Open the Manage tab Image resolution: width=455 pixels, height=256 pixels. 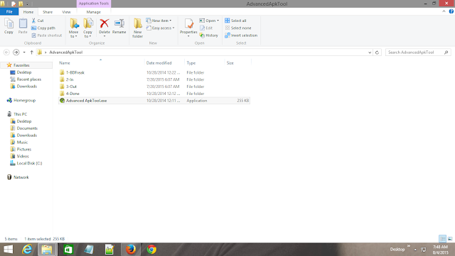(x=93, y=12)
